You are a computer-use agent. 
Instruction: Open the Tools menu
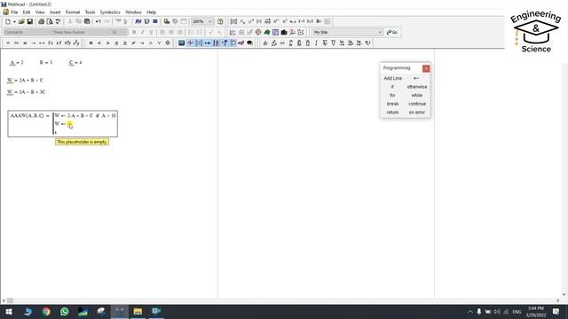[90, 12]
